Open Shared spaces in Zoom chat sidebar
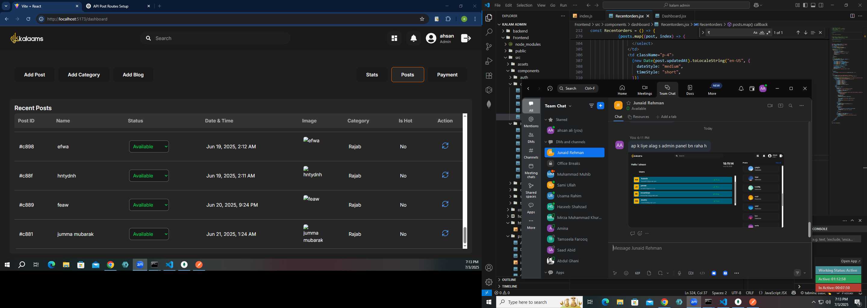The height and width of the screenshot is (308, 867). tap(531, 190)
